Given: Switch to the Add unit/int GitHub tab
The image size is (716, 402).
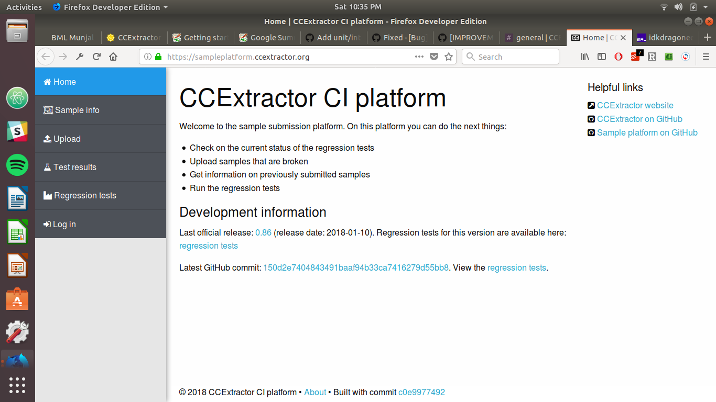Looking at the screenshot, I should 333,37.
